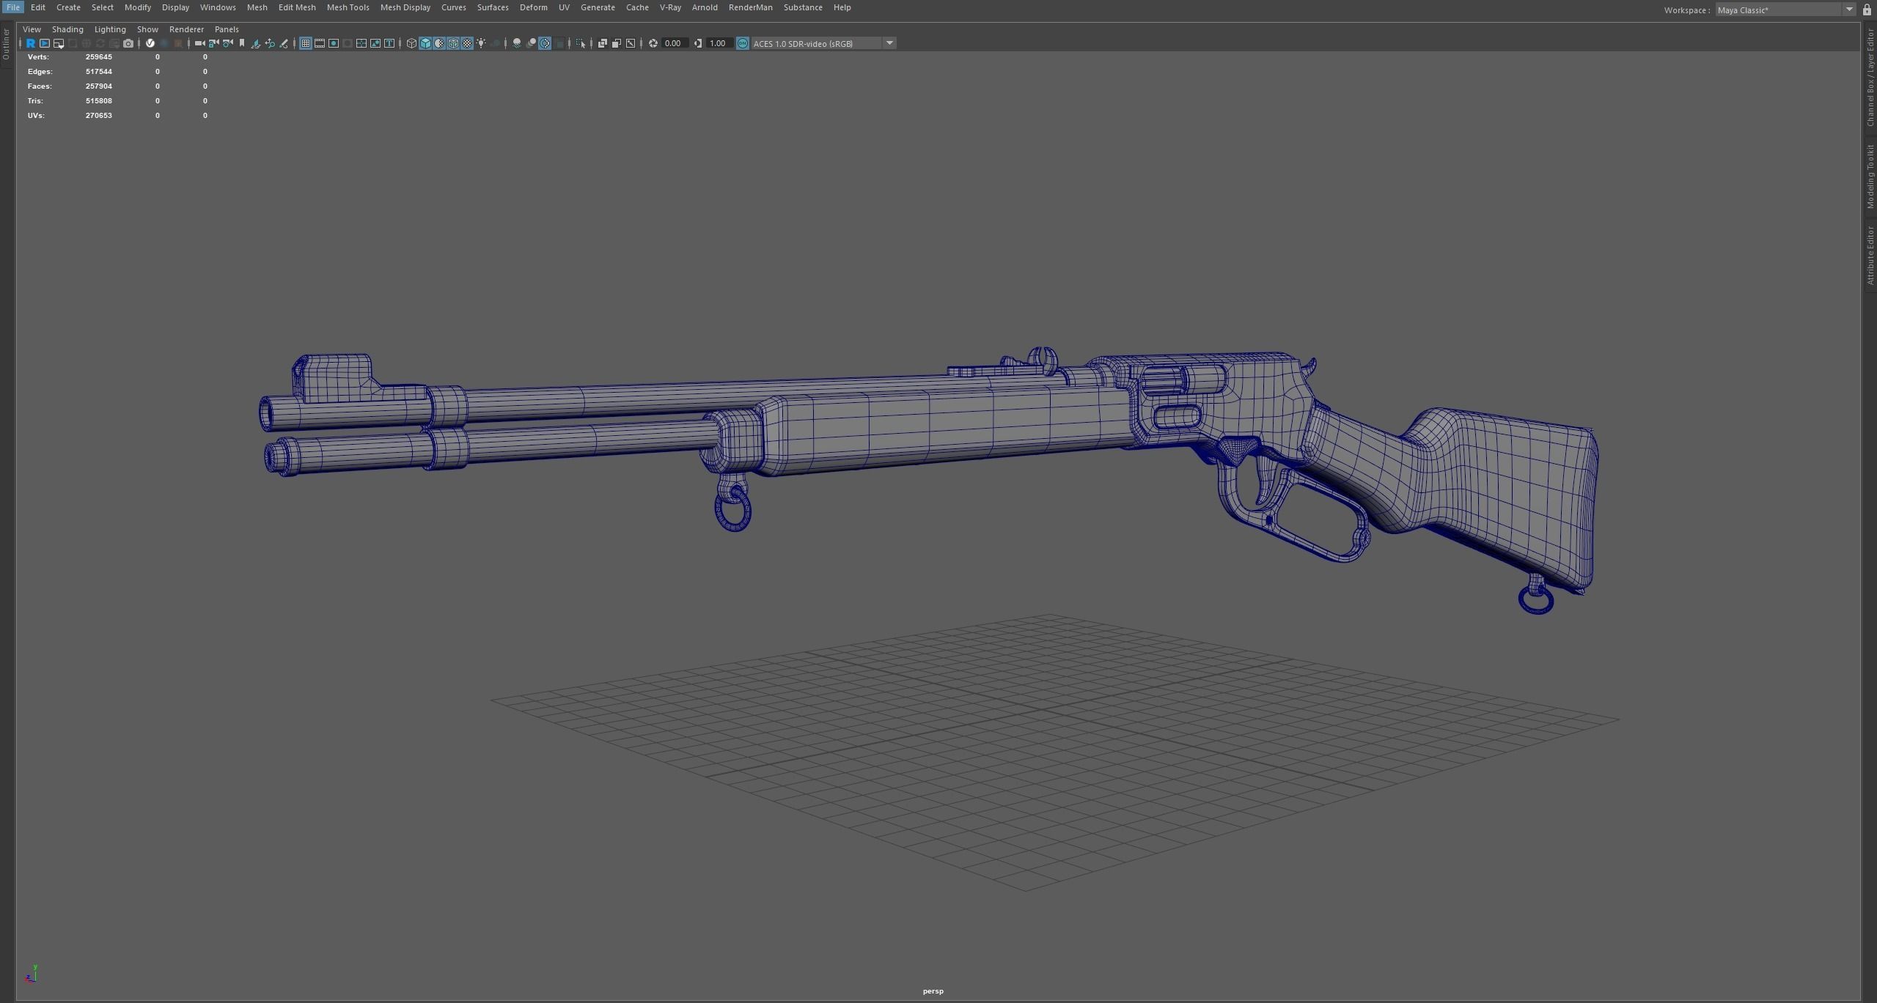Screen dimensions: 1877x1003
Task: Open the panel Panels menu
Action: (x=227, y=29)
